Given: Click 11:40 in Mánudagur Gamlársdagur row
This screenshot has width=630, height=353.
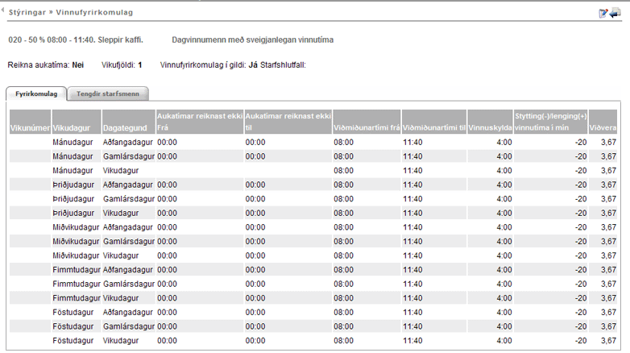Looking at the screenshot, I should point(412,156).
